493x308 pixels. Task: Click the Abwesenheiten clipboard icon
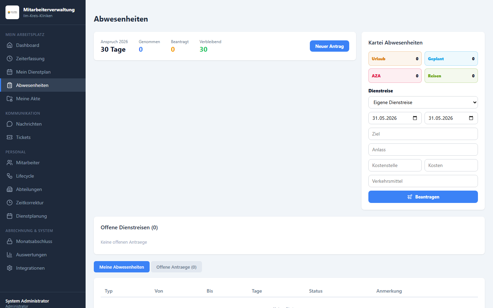tap(10, 85)
